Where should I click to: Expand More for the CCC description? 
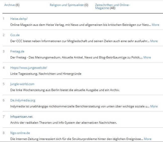pyautogui.click(x=154, y=41)
